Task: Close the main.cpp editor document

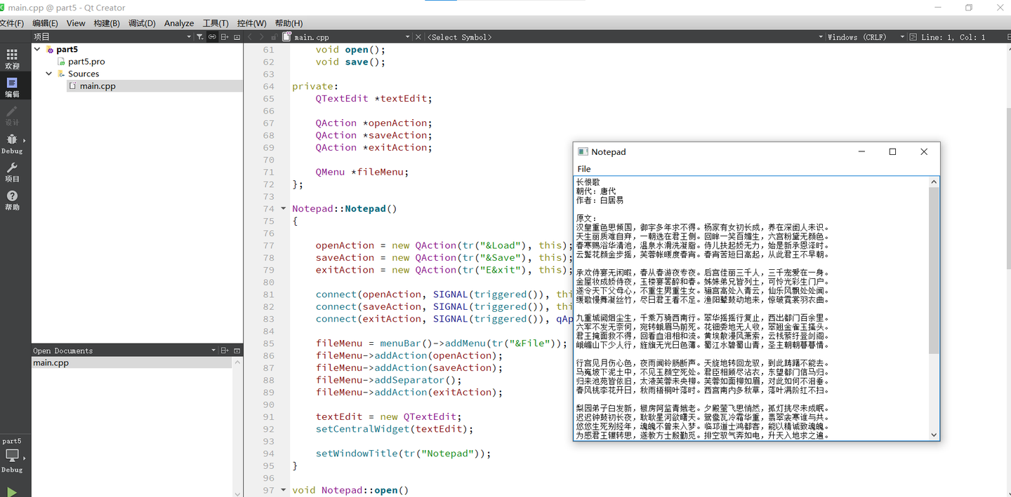Action: pos(418,37)
